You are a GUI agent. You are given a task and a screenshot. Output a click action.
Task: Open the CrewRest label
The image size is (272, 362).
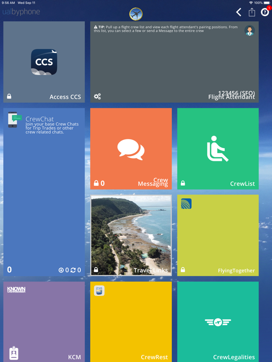coord(154,357)
